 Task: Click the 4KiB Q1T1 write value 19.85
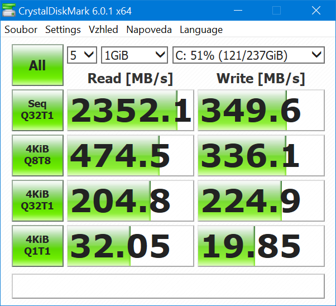pos(261,246)
